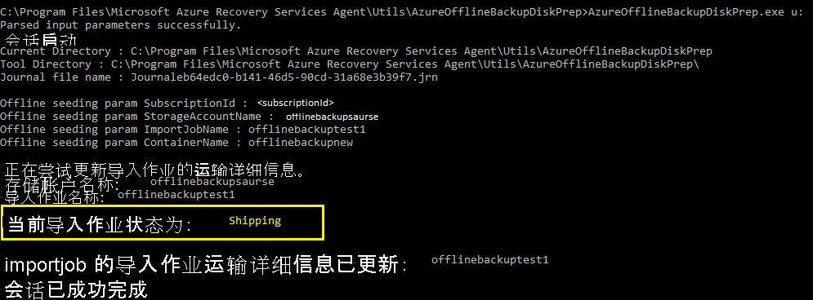Click offlinebackuptest1 beside 导入作业名称
This screenshot has width=813, height=300.
click(176, 195)
